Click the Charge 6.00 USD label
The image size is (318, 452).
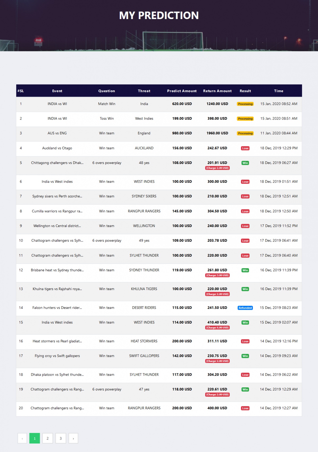(x=217, y=327)
